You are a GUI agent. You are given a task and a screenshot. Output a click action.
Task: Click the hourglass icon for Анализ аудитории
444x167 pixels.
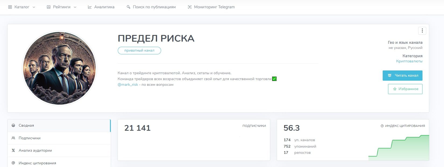(13, 151)
